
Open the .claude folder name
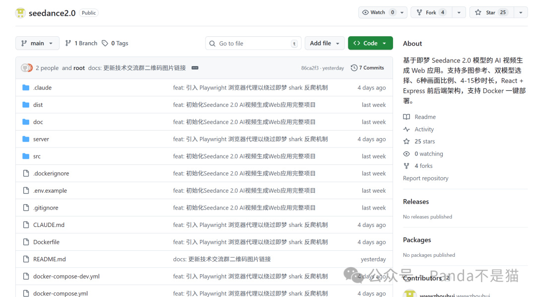point(42,87)
